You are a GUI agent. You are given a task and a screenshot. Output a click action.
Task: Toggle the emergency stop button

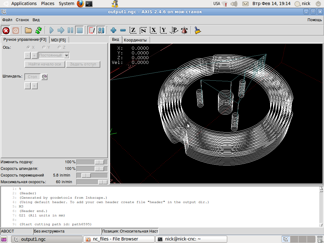click(6, 30)
